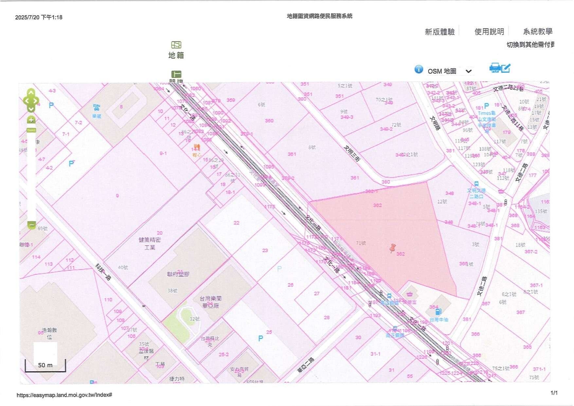The image size is (574, 406).
Task: Click the zoom slider handle
Action: [31, 130]
